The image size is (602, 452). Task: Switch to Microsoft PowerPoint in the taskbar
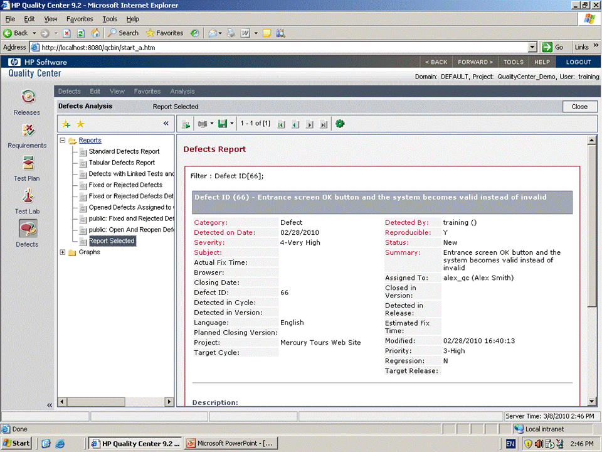[x=231, y=443]
